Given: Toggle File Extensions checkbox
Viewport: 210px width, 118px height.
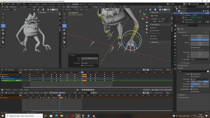Looking at the screenshot, I should coord(191,74).
